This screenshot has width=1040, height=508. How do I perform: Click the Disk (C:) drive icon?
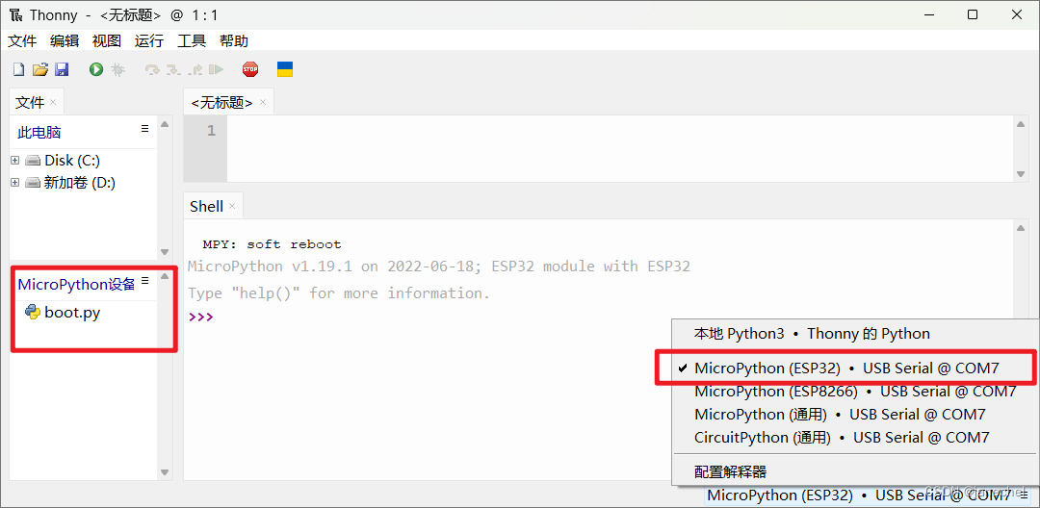pyautogui.click(x=33, y=161)
